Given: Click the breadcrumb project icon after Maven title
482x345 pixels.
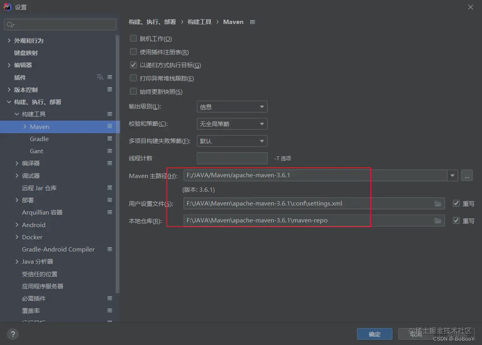Looking at the screenshot, I should pyautogui.click(x=253, y=22).
